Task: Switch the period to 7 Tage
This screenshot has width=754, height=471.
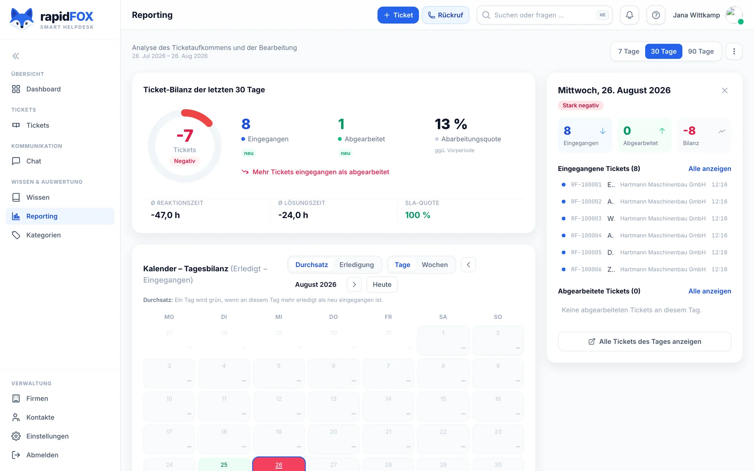Action: point(629,51)
